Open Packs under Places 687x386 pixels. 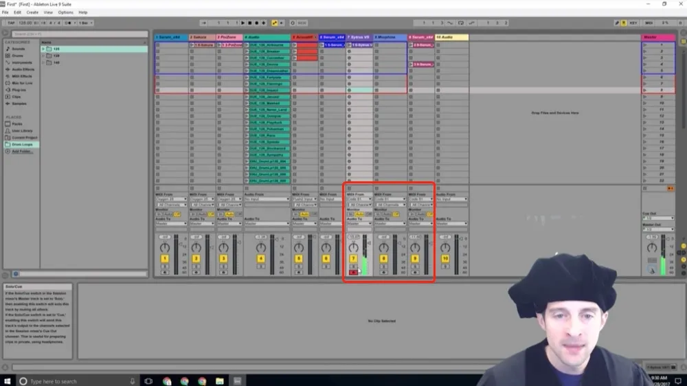tap(17, 124)
